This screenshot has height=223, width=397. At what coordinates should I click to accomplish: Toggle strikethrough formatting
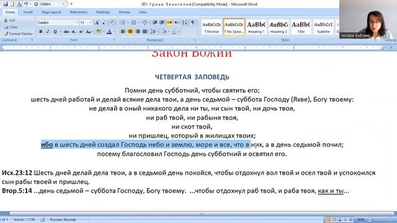(66, 32)
